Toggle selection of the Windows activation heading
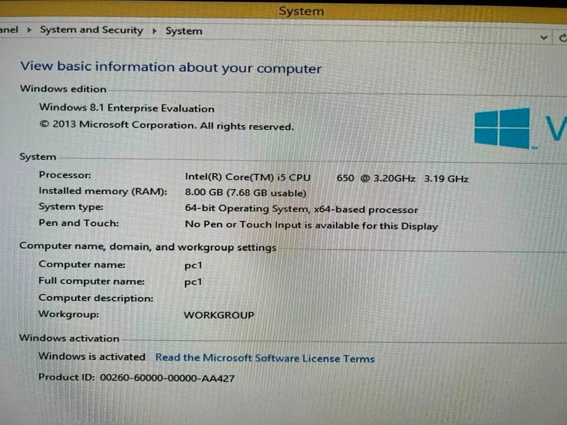567x425 pixels. (69, 338)
